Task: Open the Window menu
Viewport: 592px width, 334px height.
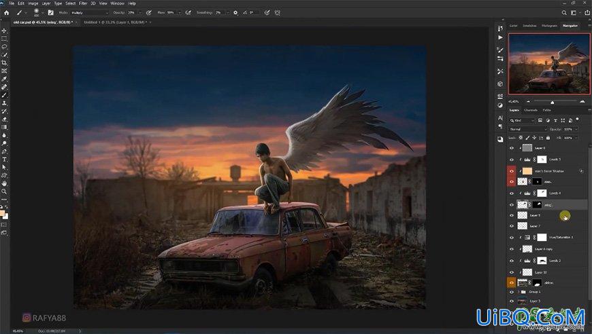Action: click(118, 3)
